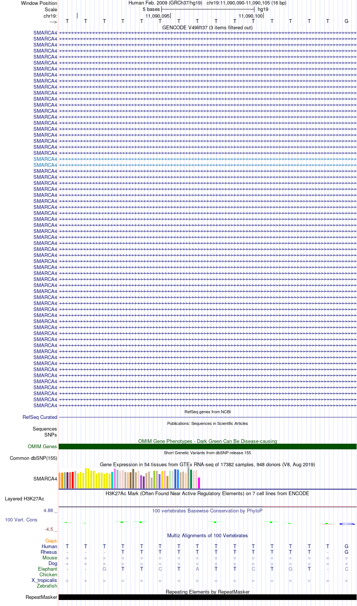Select the Elephant alignment row label
Viewport: 357px width, 606px height.
(47, 569)
